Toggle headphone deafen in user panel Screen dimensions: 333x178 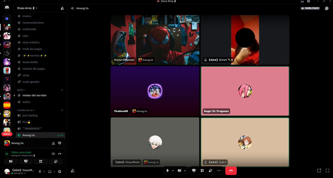point(50,172)
